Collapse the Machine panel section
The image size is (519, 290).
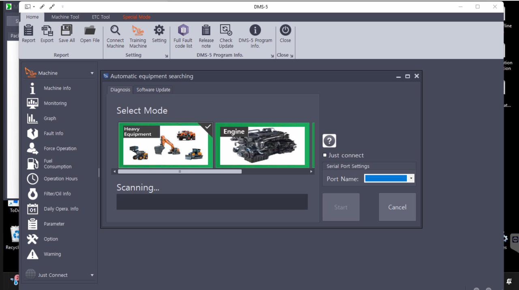tap(92, 73)
